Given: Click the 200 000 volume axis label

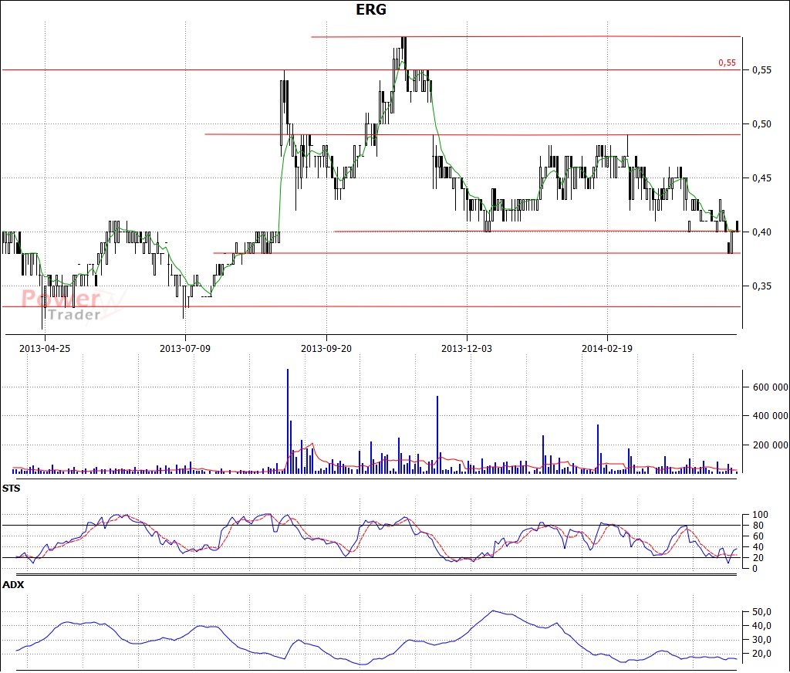Looking at the screenshot, I should click(771, 445).
